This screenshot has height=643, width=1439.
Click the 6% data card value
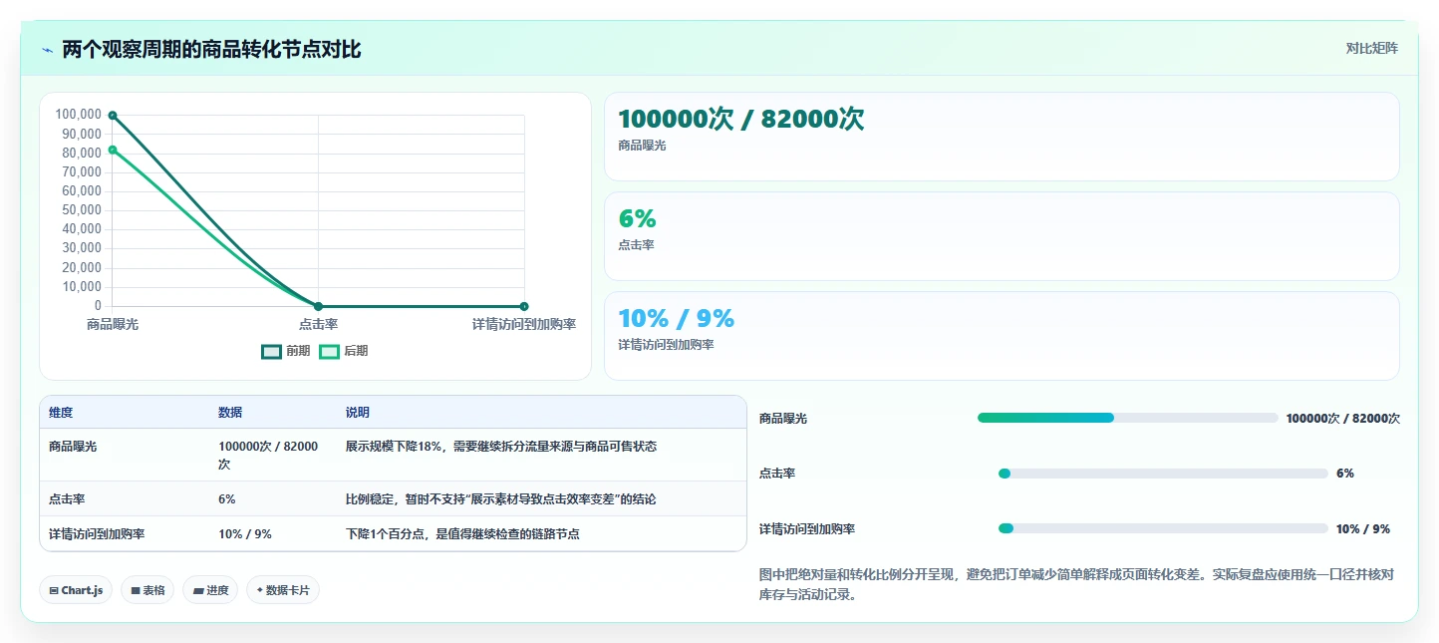(x=637, y=219)
